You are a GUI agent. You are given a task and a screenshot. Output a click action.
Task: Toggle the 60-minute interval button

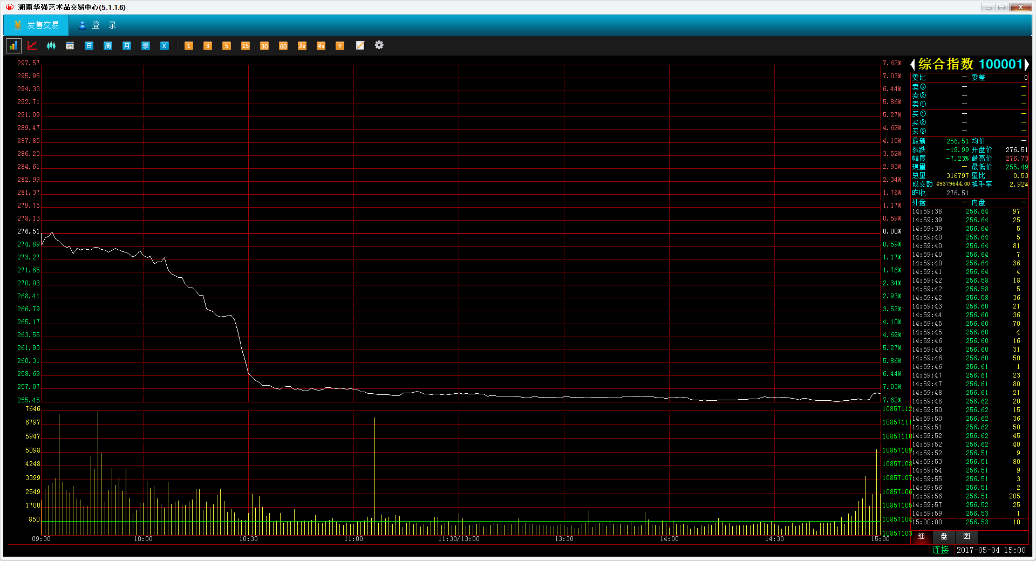(x=283, y=46)
